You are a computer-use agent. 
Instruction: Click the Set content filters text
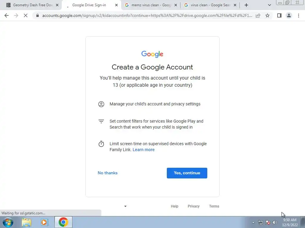click(x=156, y=124)
